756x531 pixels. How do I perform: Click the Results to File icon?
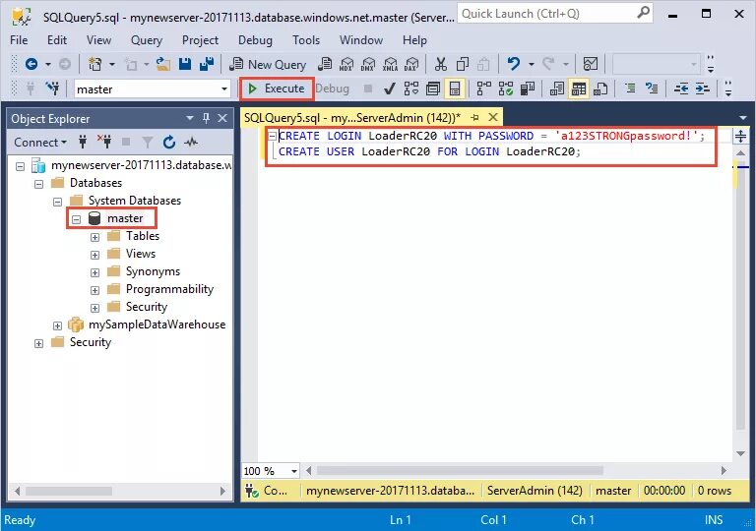coord(600,88)
